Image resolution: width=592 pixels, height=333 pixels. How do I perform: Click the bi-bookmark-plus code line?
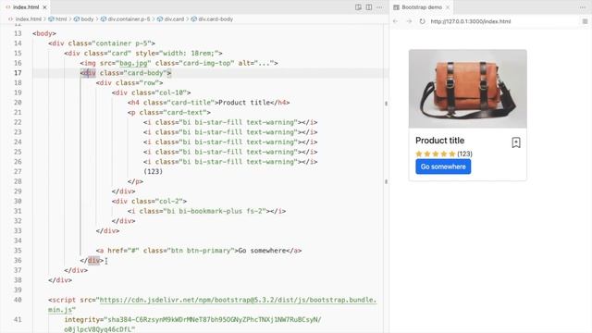click(206, 211)
